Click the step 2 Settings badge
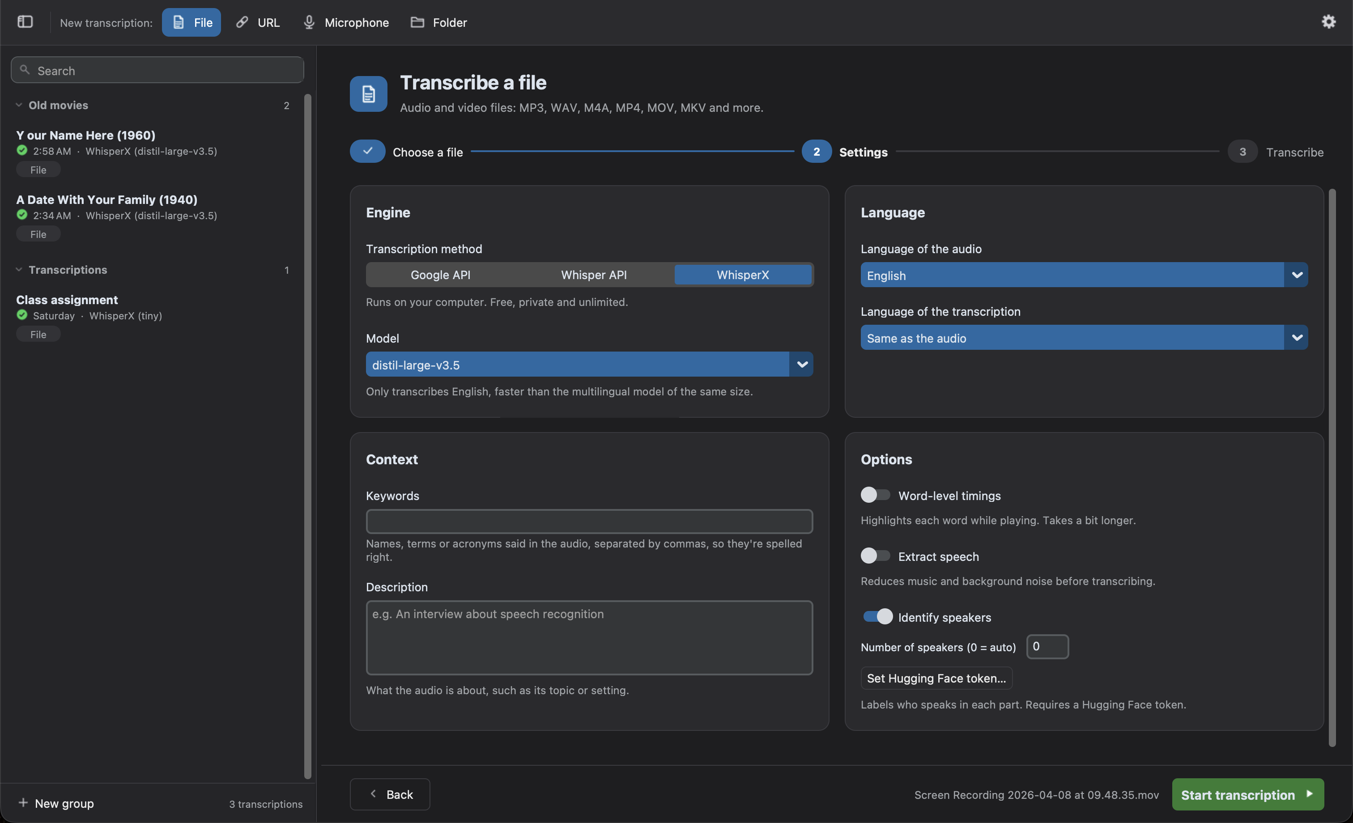Viewport: 1353px width, 823px height. click(816, 152)
